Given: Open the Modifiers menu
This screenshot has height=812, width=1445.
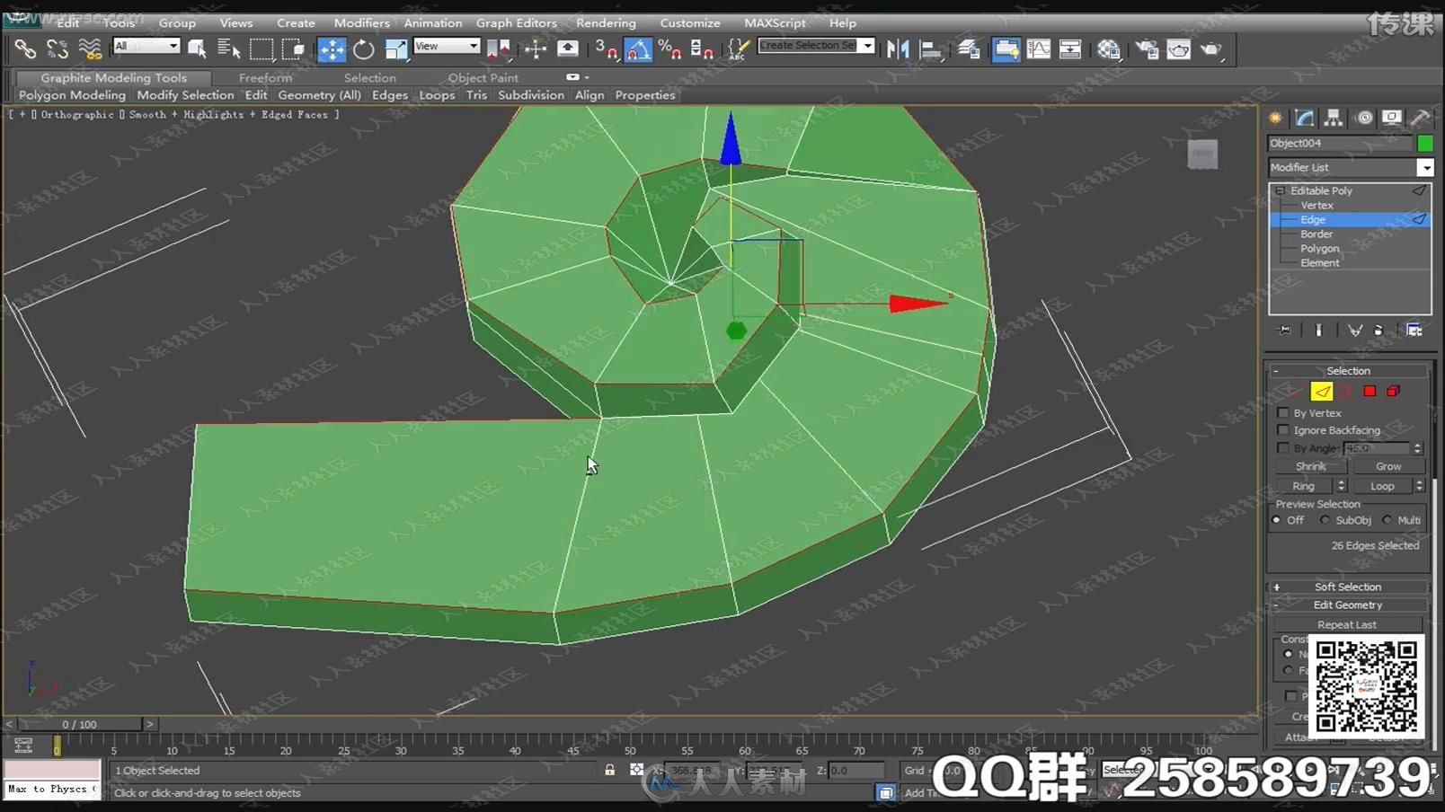Looking at the screenshot, I should point(361,22).
